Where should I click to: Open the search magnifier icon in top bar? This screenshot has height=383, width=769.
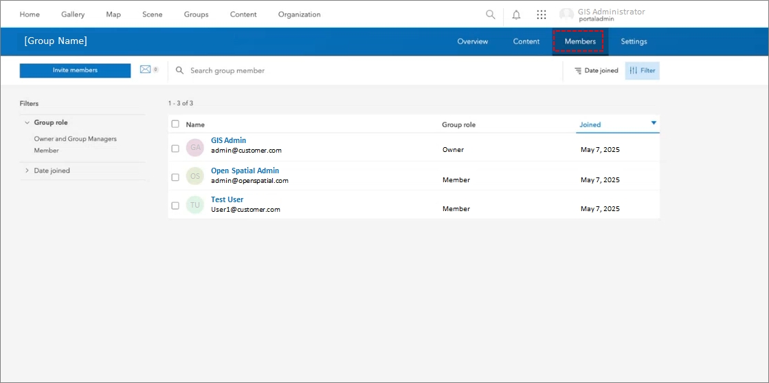pyautogui.click(x=491, y=14)
